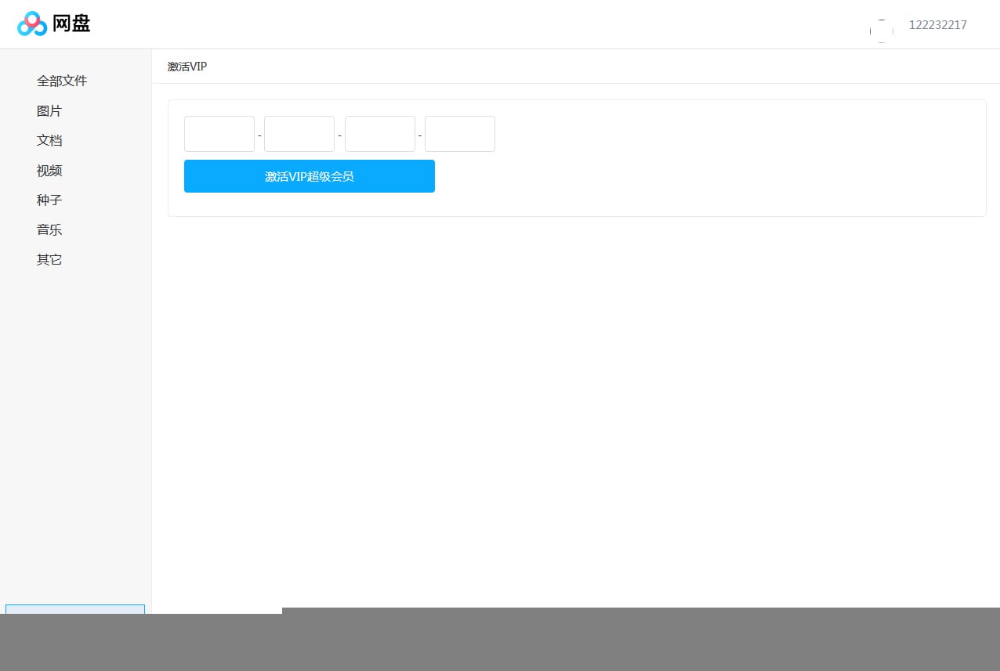Select 音乐 from the sidebar

tap(49, 230)
